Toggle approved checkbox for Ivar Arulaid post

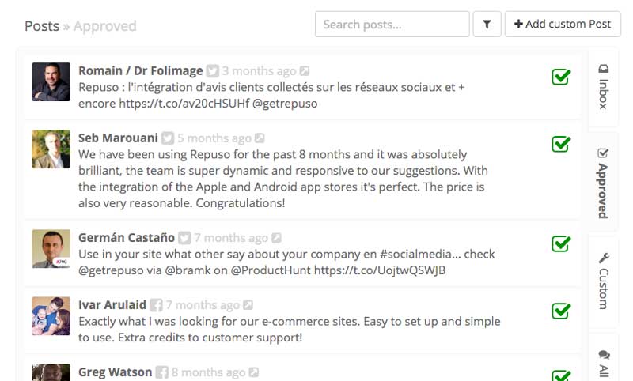pyautogui.click(x=561, y=311)
